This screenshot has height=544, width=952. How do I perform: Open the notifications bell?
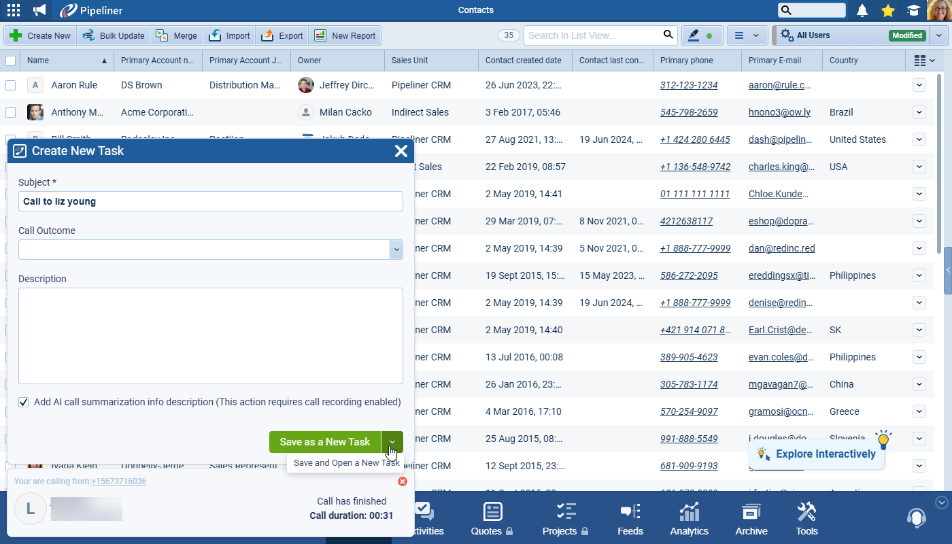point(862,10)
